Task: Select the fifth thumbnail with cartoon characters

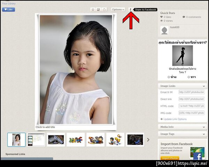Action: pos(95,140)
